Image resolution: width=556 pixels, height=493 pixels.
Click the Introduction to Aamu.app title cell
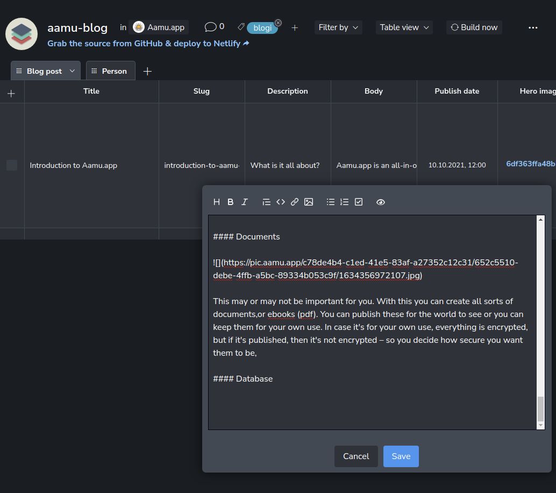point(91,165)
